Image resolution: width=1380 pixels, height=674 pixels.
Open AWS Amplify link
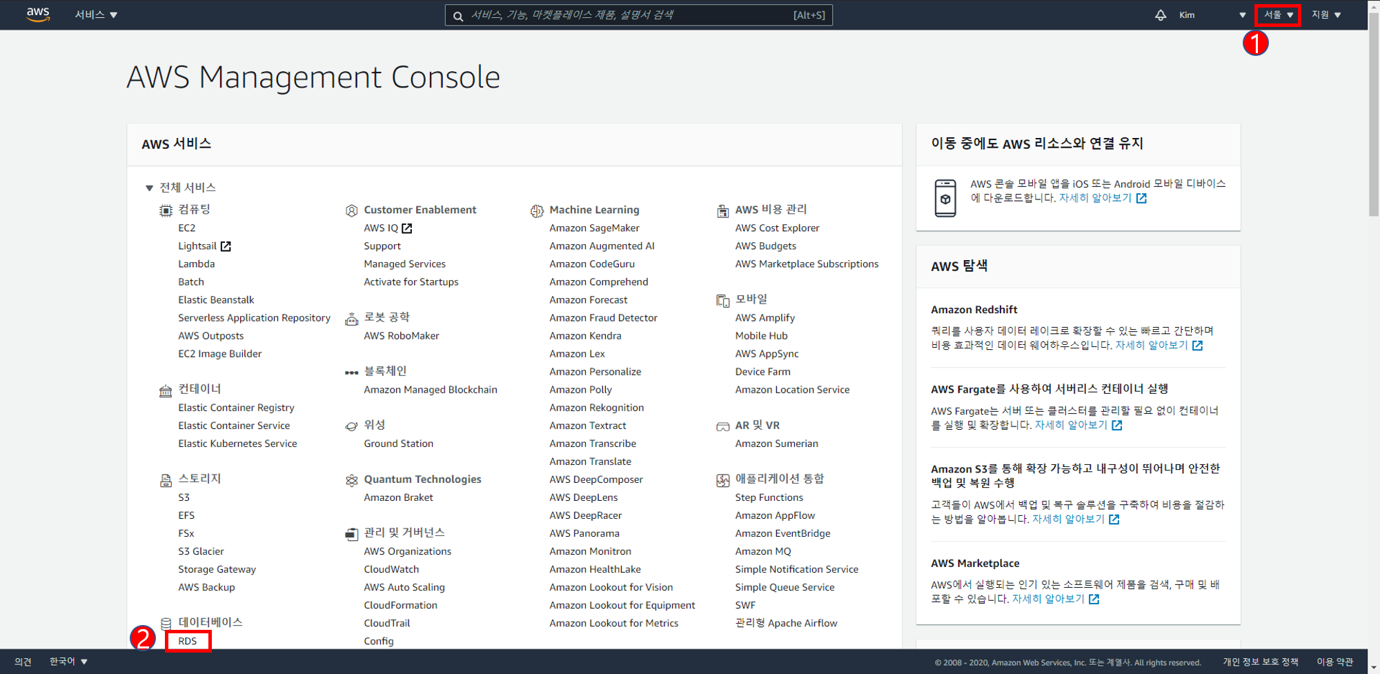(765, 318)
